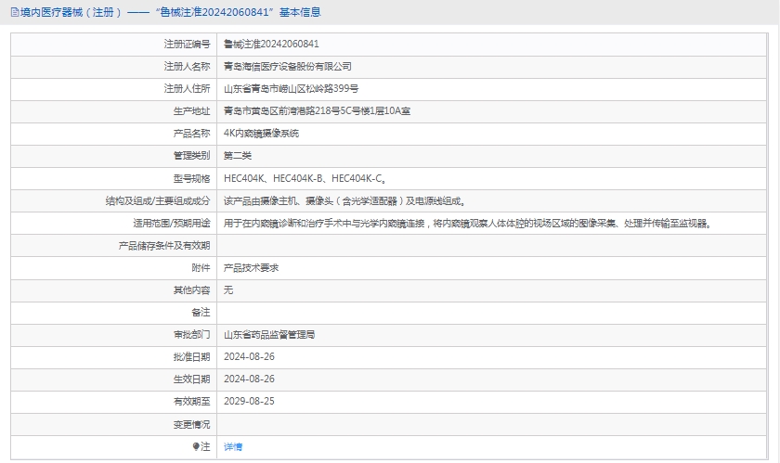Click the 批准日期 row label
Image resolution: width=780 pixels, height=463 pixels.
tap(191, 356)
